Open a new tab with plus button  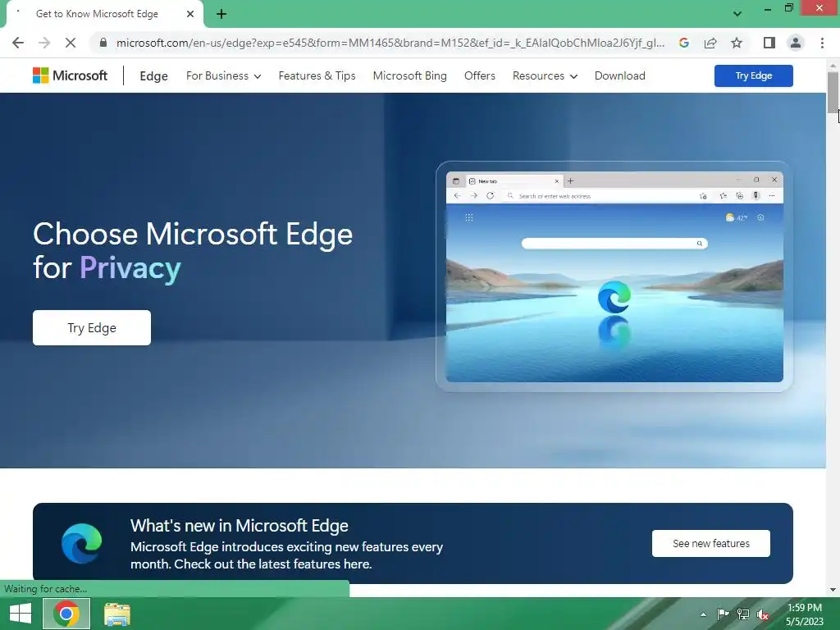[x=221, y=14]
